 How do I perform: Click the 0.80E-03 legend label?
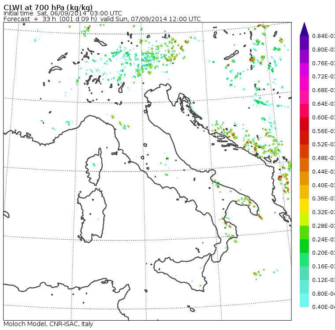coord(323,49)
